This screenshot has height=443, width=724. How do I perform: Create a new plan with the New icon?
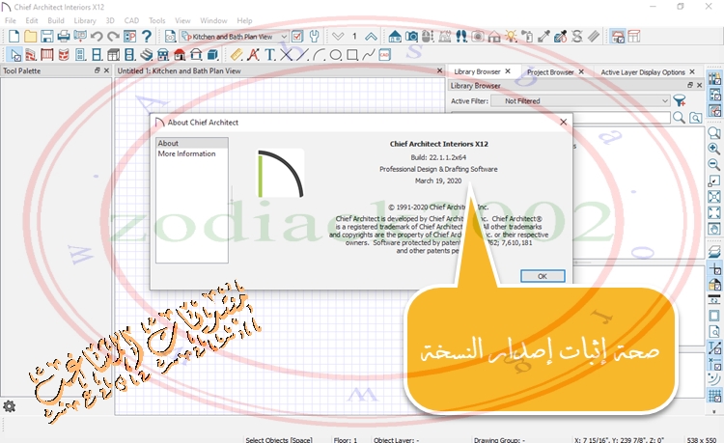point(14,36)
